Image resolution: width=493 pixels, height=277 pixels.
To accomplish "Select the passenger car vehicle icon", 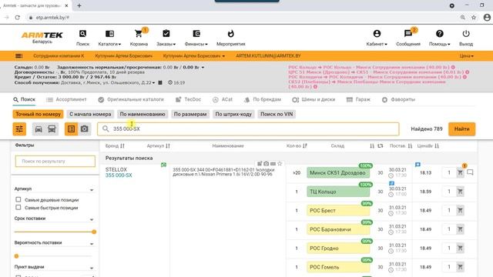I will (x=39, y=129).
